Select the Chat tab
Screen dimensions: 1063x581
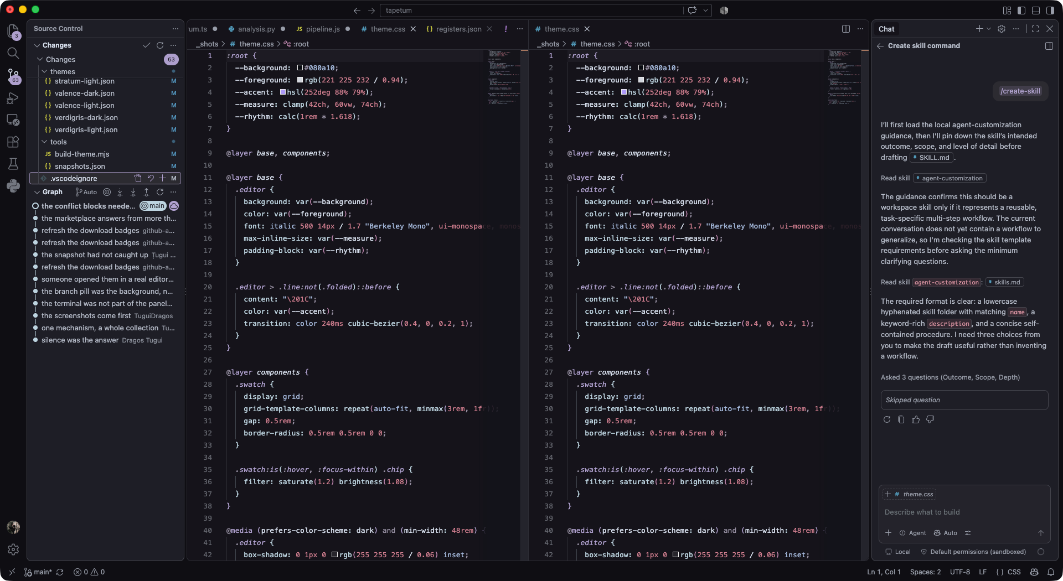[x=886, y=29]
